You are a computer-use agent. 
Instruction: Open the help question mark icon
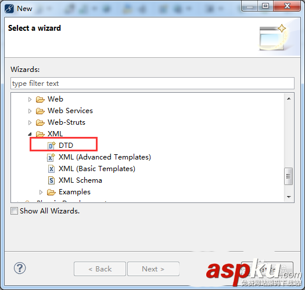click(20, 268)
